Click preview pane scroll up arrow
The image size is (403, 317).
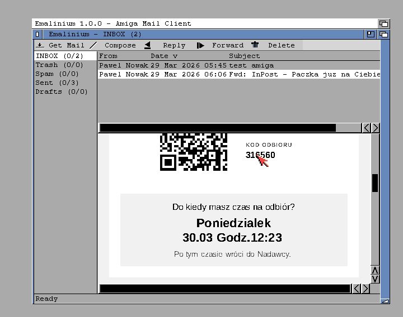pyautogui.click(x=375, y=271)
